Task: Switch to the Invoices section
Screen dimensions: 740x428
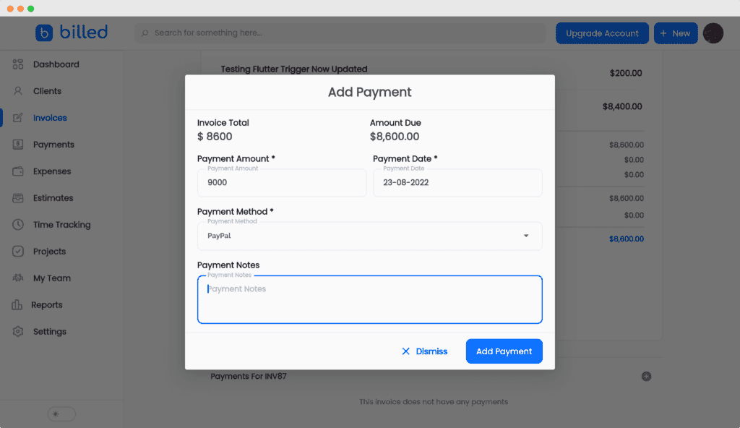Action: coord(17,117)
